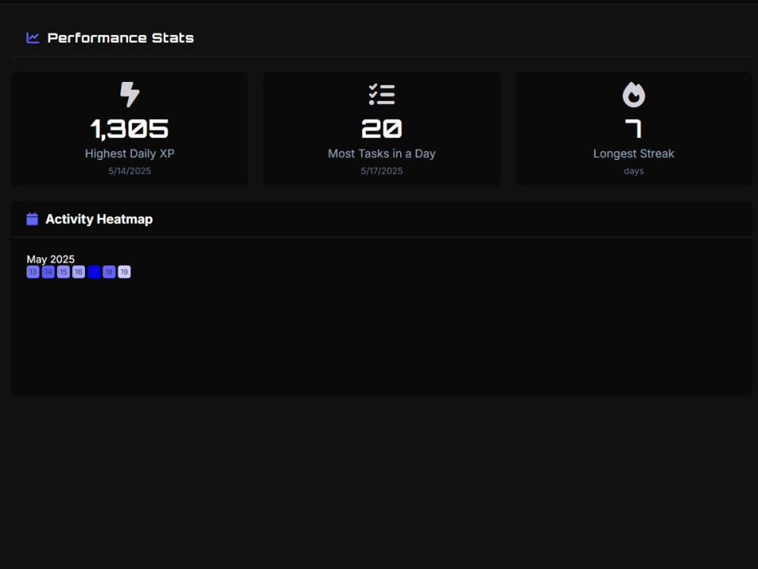The height and width of the screenshot is (569, 758).
Task: Click the days unit text
Action: (633, 171)
